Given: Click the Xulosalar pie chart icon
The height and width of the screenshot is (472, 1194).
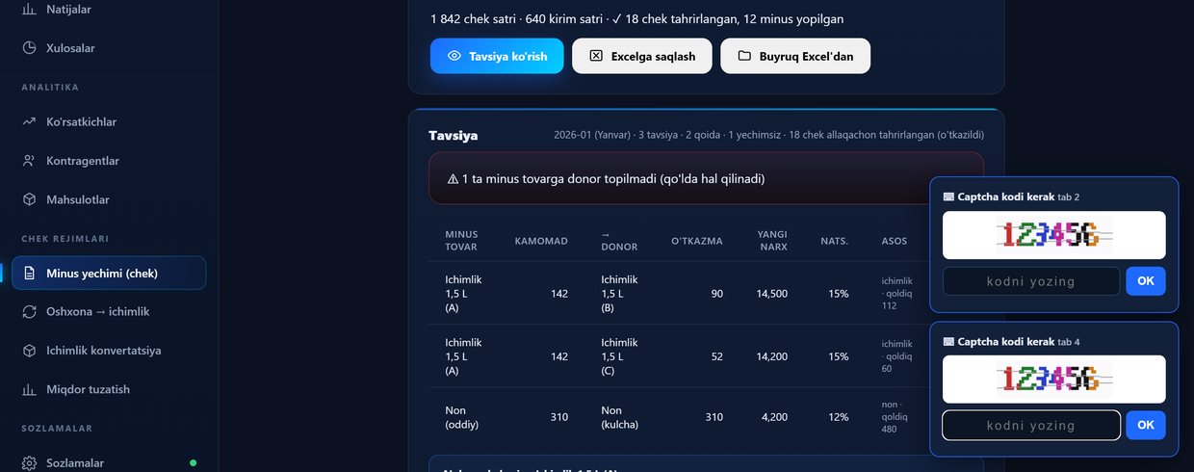Looking at the screenshot, I should point(29,47).
